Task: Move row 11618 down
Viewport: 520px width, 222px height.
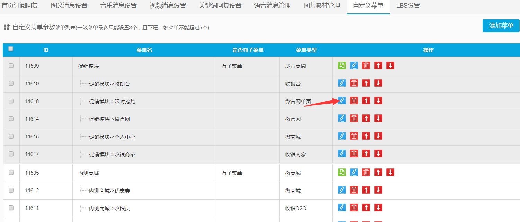Action: click(x=378, y=101)
